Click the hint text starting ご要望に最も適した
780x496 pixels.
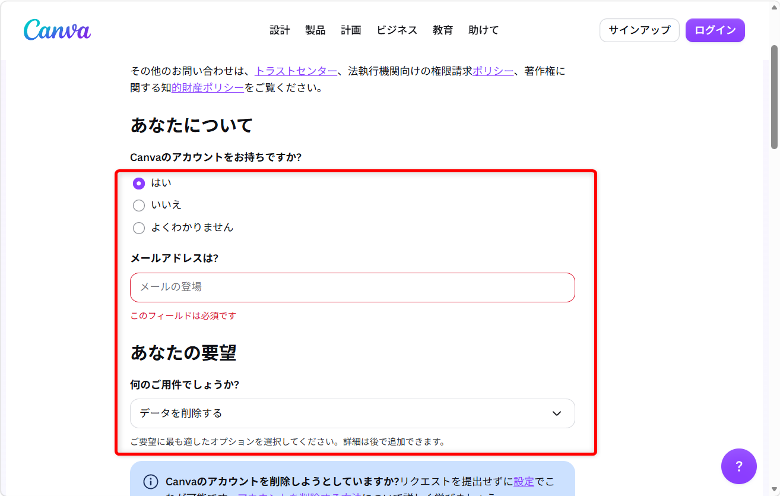[x=288, y=442]
